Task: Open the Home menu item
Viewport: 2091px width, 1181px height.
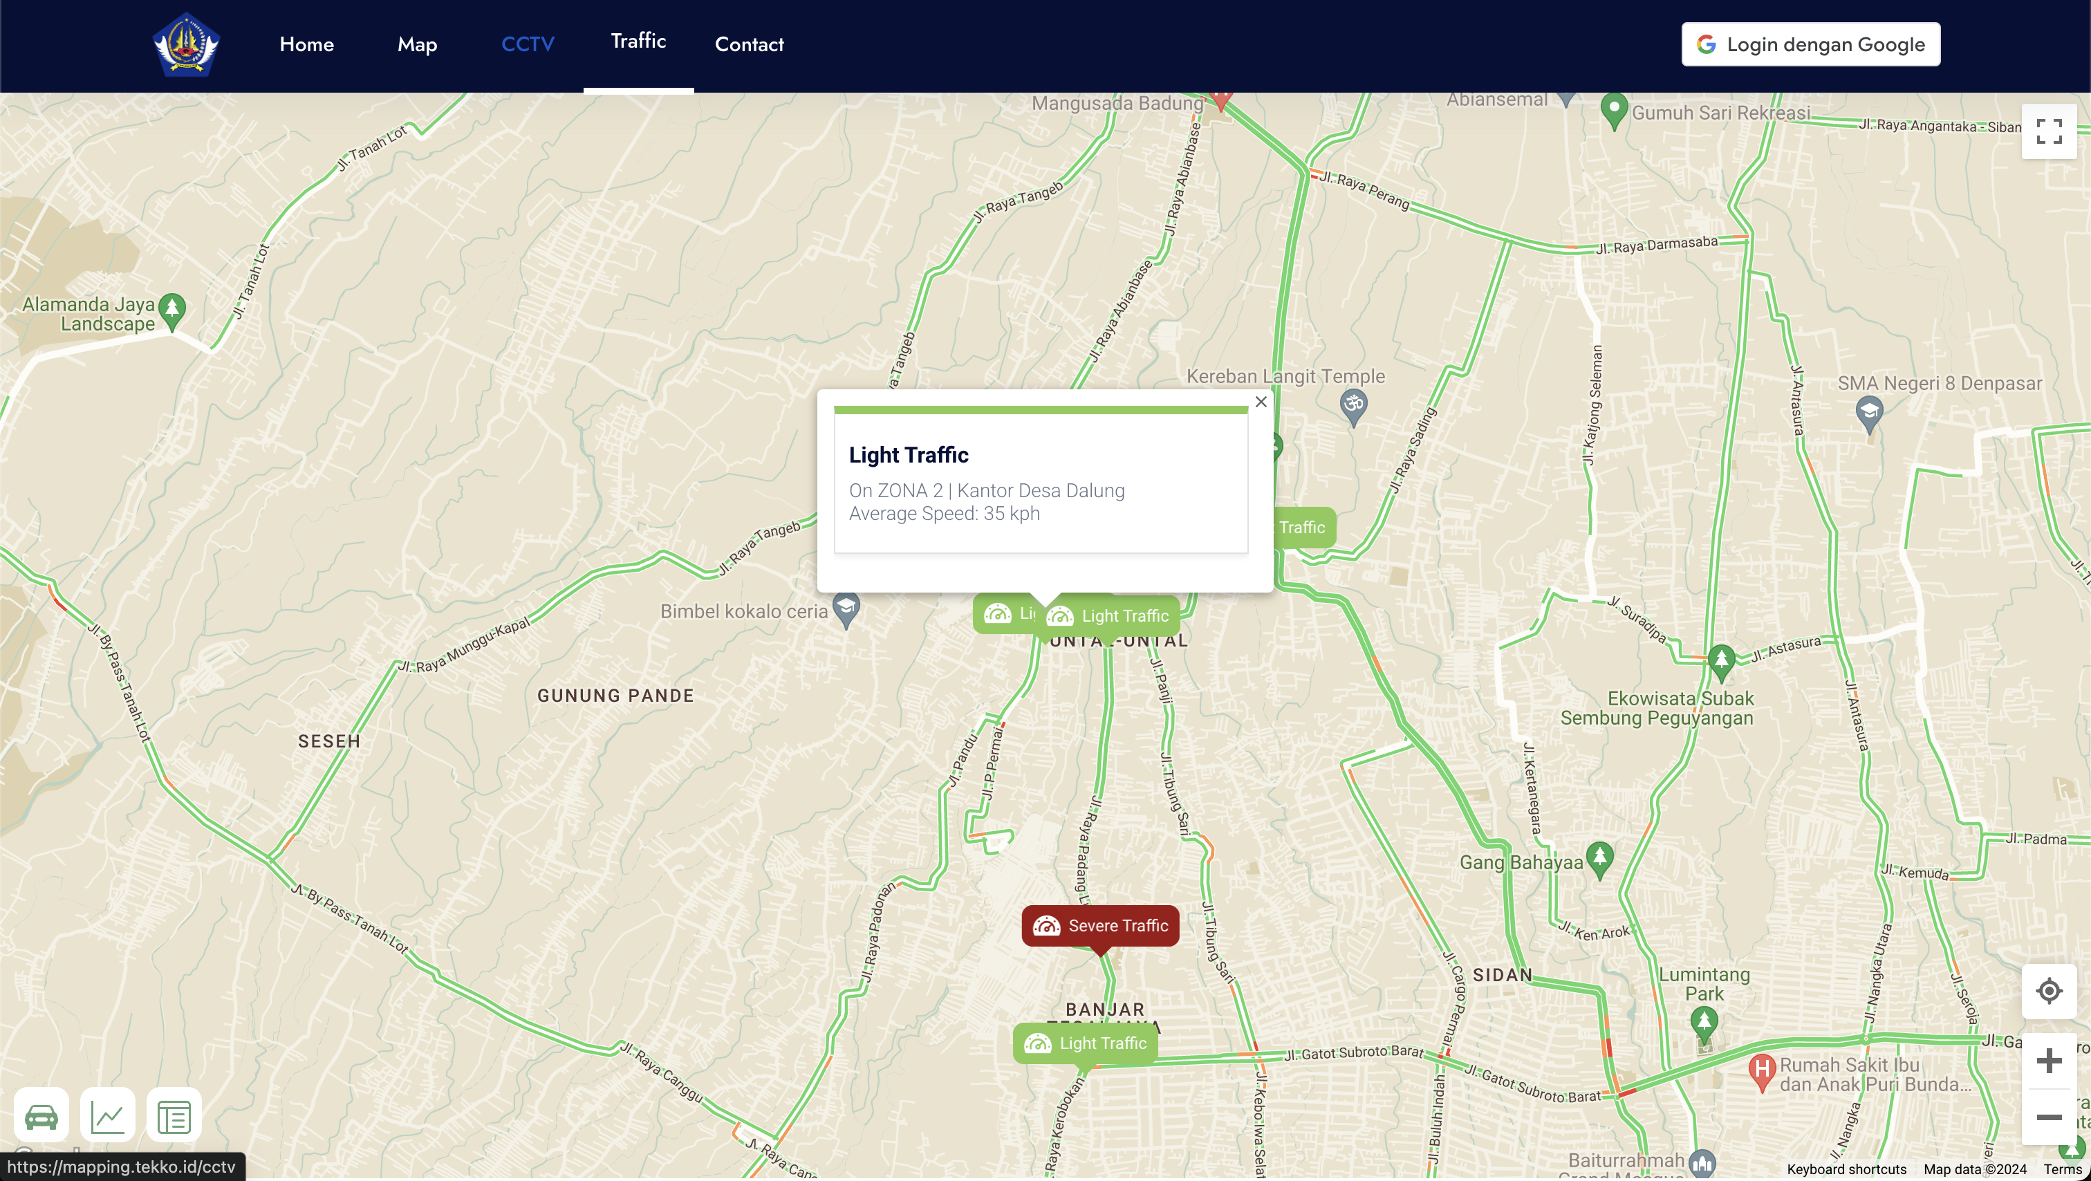Action: [x=307, y=45]
